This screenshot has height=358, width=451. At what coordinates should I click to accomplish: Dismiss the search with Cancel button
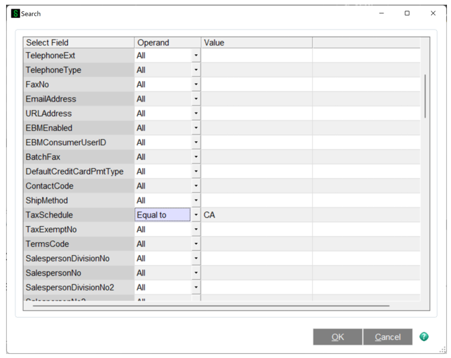click(388, 337)
